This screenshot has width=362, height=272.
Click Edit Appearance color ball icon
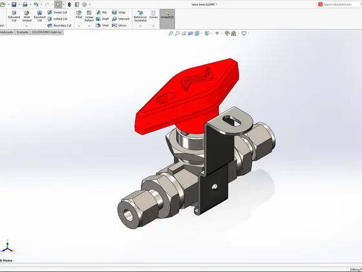point(227,33)
